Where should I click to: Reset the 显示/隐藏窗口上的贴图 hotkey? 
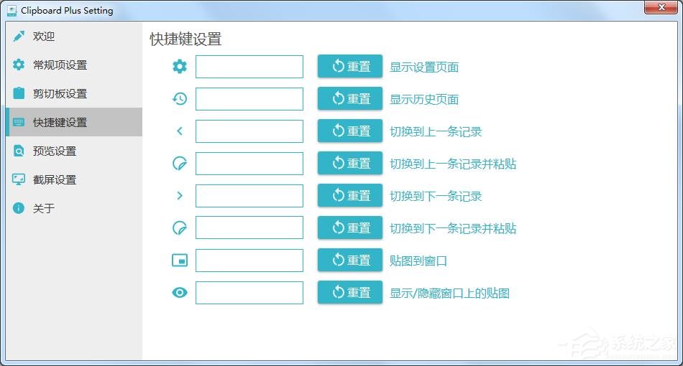350,292
